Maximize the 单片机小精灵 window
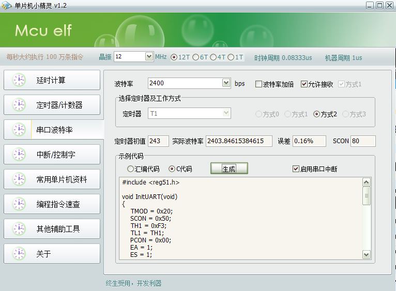 coord(379,5)
